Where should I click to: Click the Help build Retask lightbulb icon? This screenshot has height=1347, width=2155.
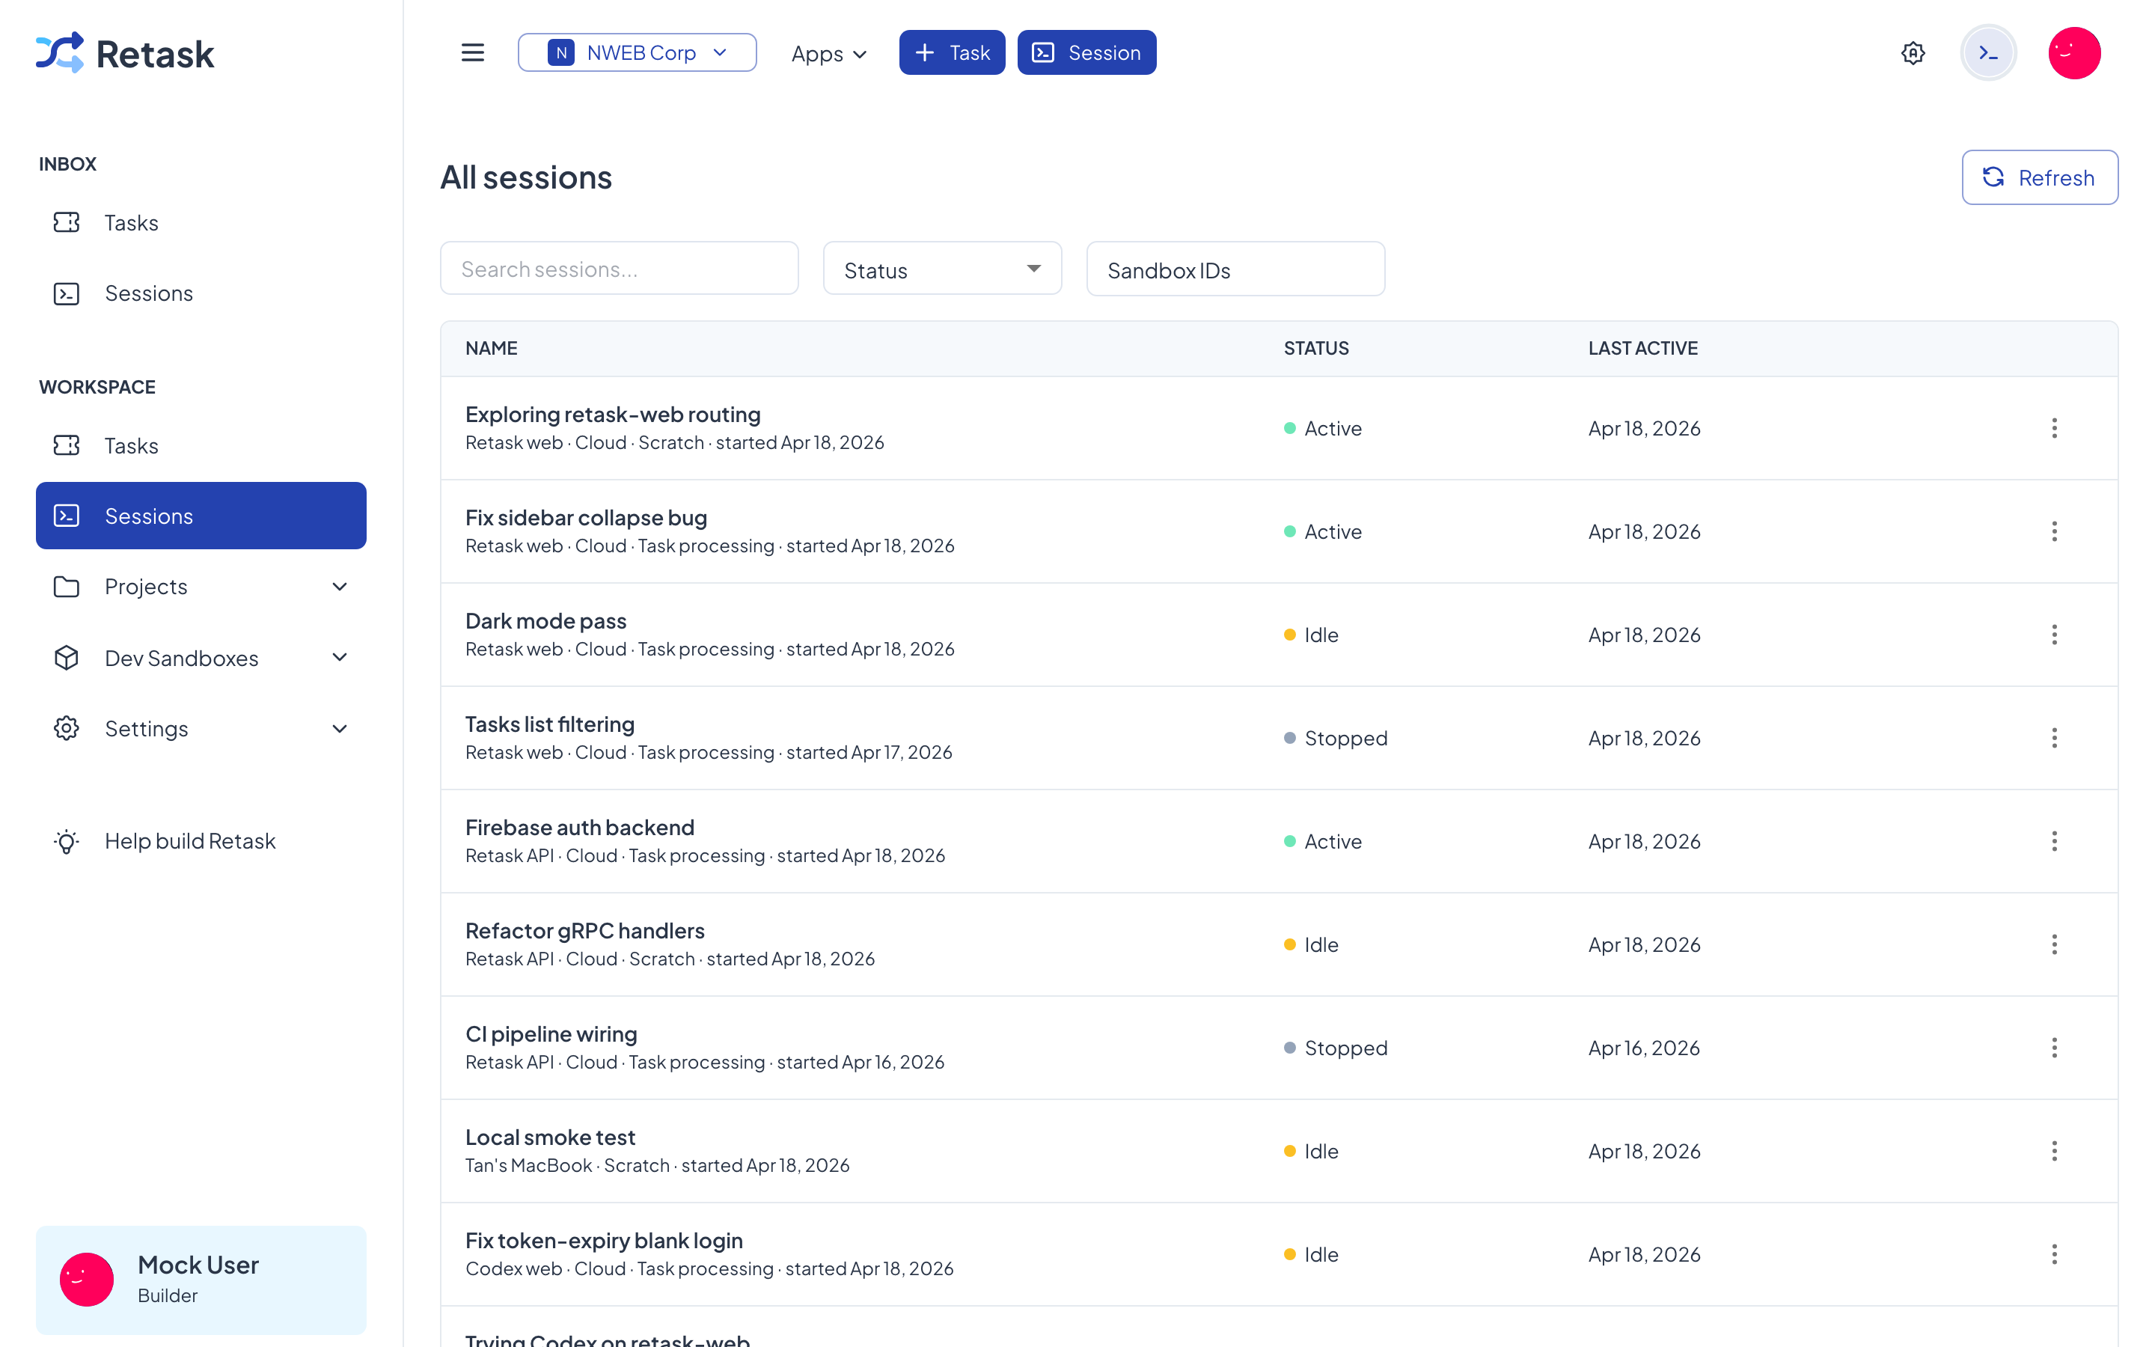(66, 841)
